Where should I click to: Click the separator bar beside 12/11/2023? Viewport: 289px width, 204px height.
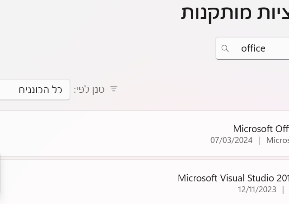(283, 190)
